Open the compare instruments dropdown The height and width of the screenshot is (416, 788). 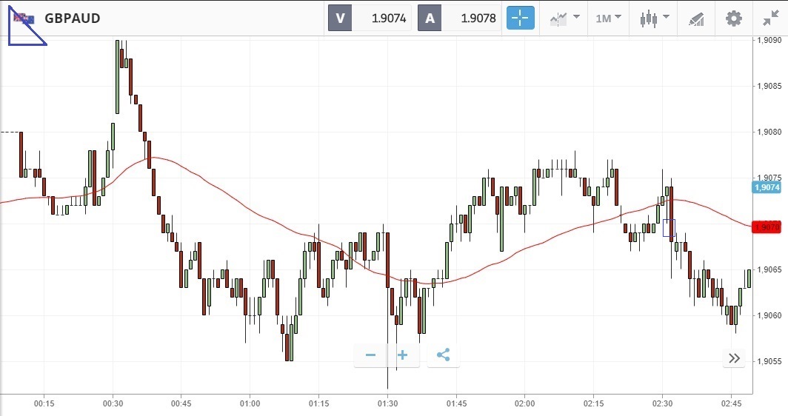tap(564, 19)
